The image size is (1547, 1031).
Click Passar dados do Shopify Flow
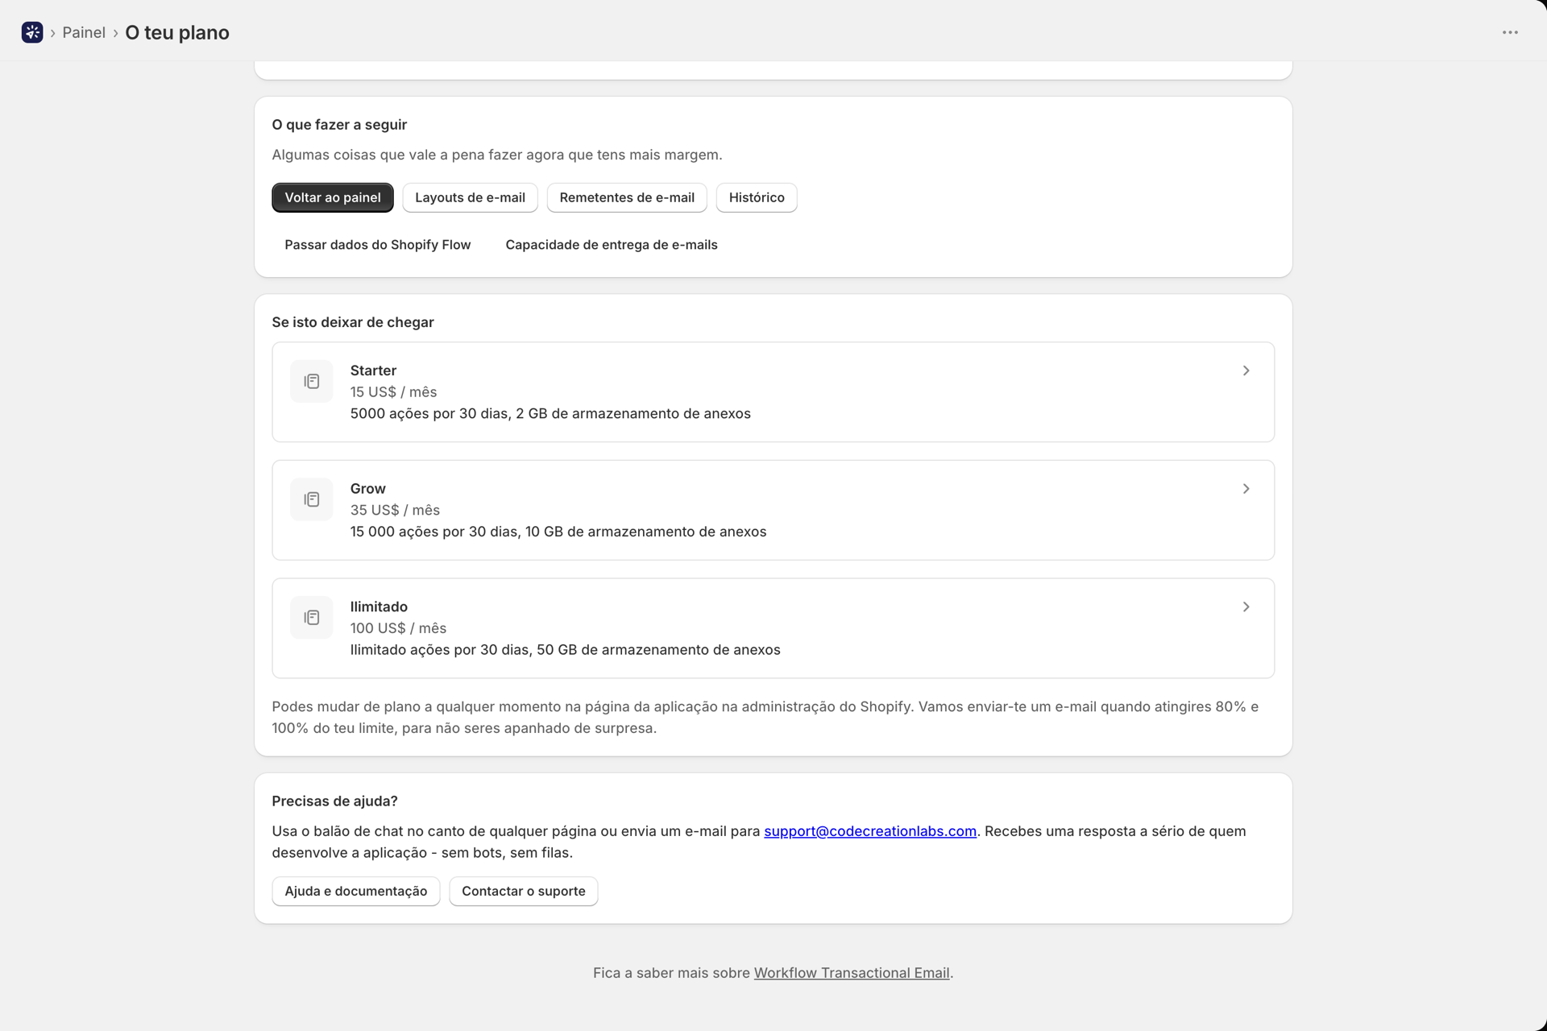pos(377,245)
